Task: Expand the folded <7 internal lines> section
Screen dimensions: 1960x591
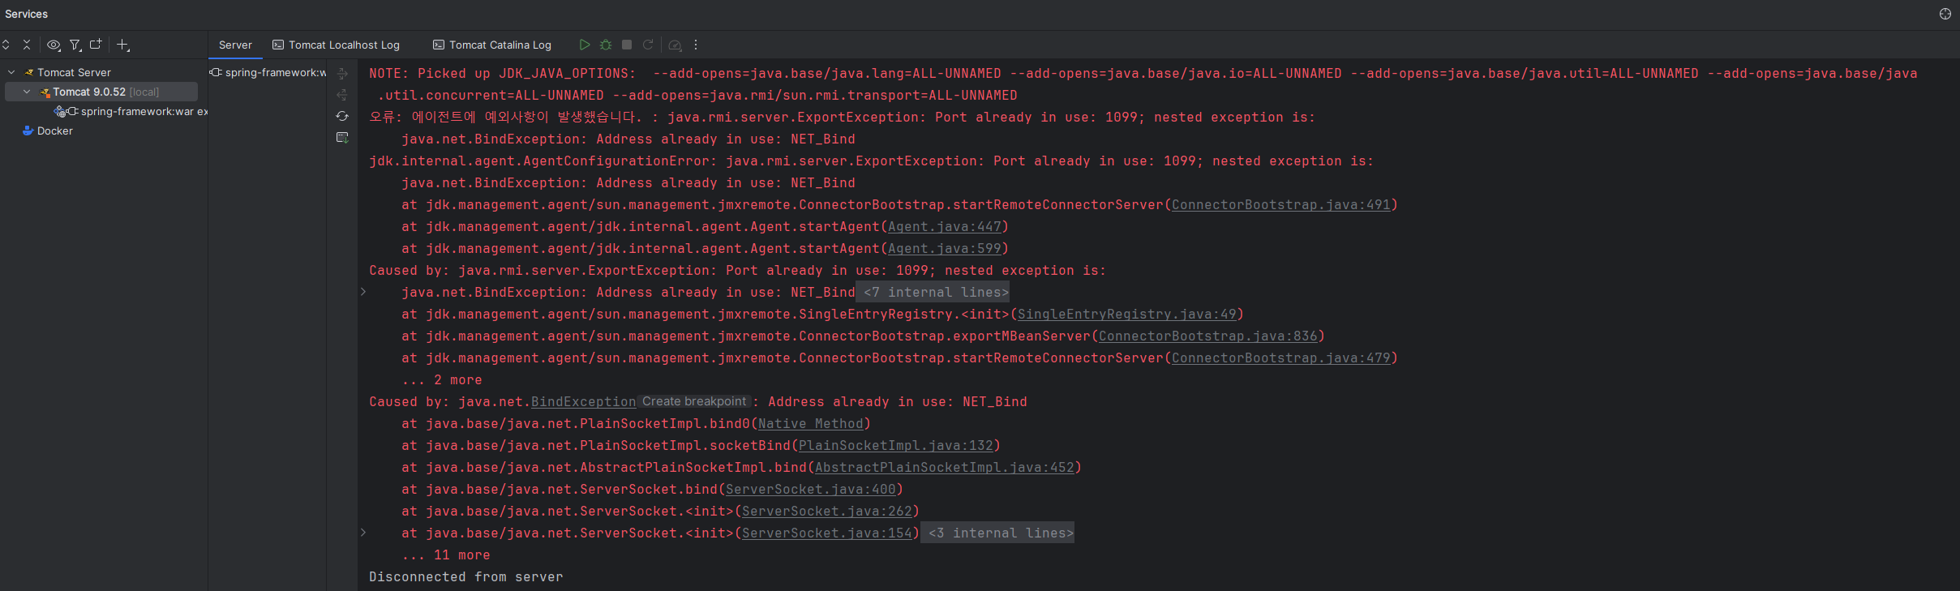Action: (x=932, y=292)
